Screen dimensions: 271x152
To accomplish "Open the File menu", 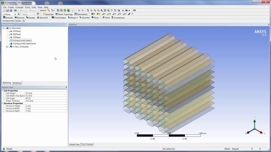I will 5,7.
